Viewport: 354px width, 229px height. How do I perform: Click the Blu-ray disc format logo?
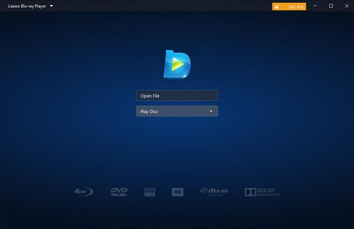coord(84,192)
